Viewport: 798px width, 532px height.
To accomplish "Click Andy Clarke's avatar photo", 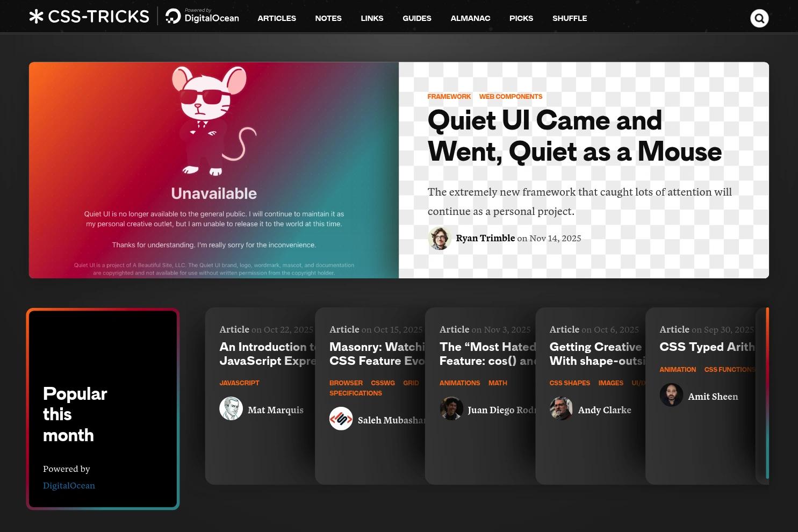I will coord(561,409).
